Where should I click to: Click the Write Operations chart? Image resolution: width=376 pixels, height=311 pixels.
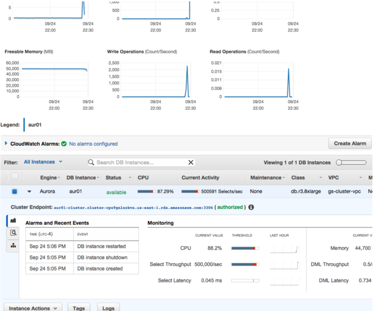coord(156,80)
